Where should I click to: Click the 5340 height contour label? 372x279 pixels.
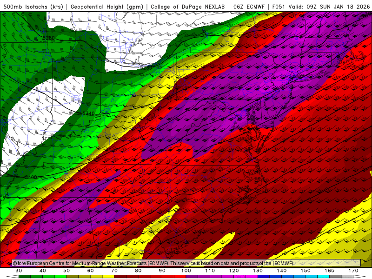pyautogui.click(x=88, y=113)
